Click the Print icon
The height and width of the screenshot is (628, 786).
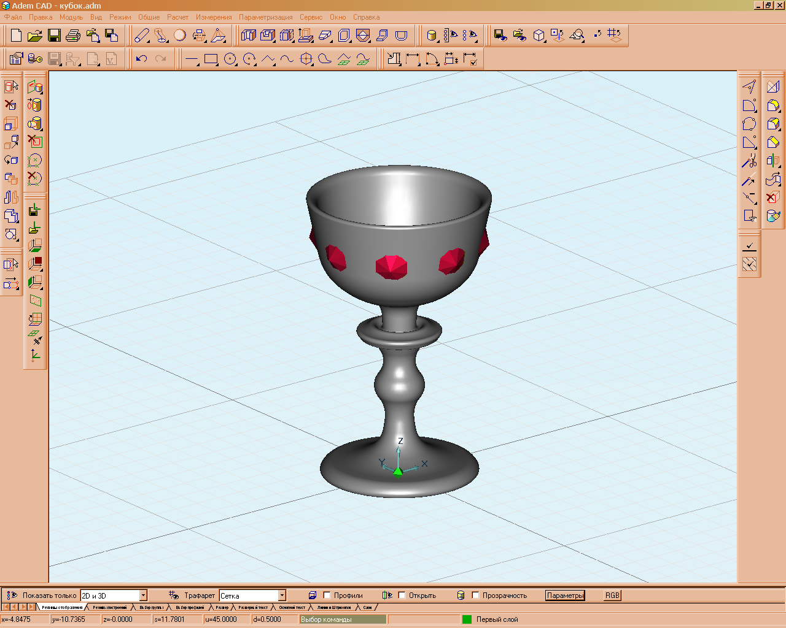[x=73, y=36]
